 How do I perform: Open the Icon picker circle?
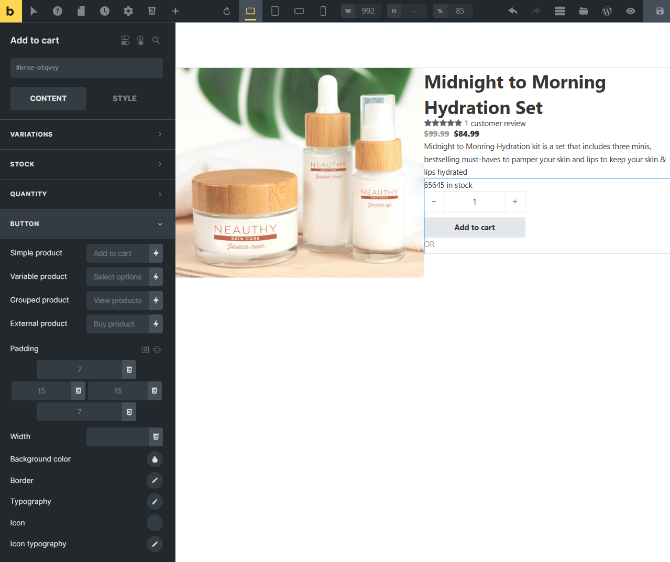[x=155, y=523]
